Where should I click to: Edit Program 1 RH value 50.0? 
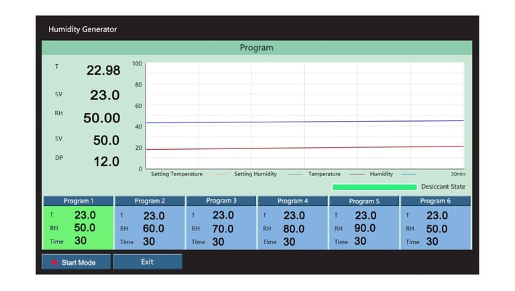[x=84, y=227]
